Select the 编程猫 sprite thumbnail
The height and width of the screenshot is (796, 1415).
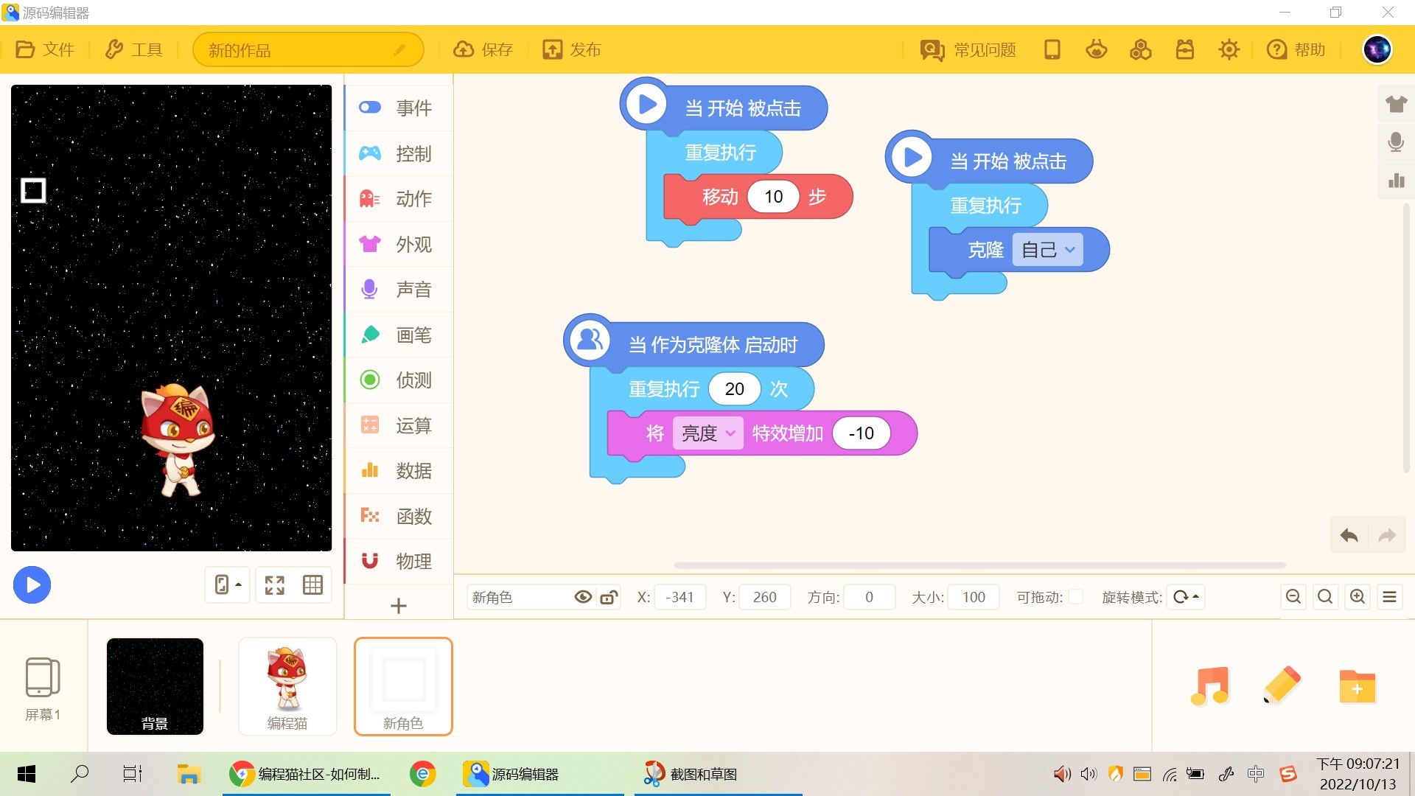tap(287, 686)
